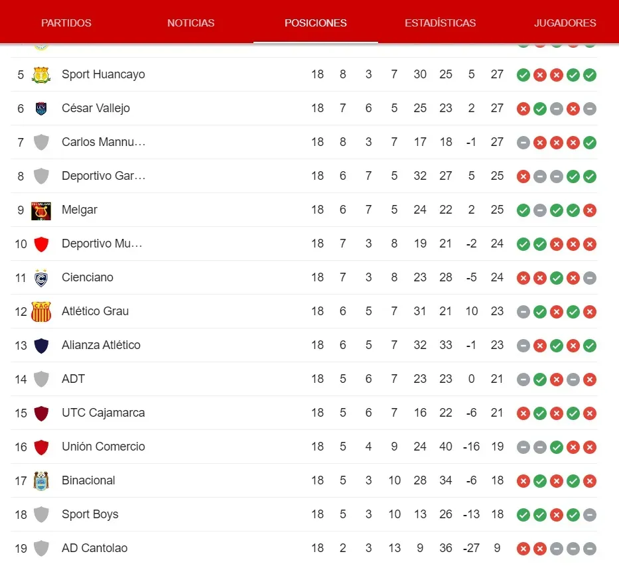Switch to the Noticias tab
The image size is (619, 568).
coord(191,23)
